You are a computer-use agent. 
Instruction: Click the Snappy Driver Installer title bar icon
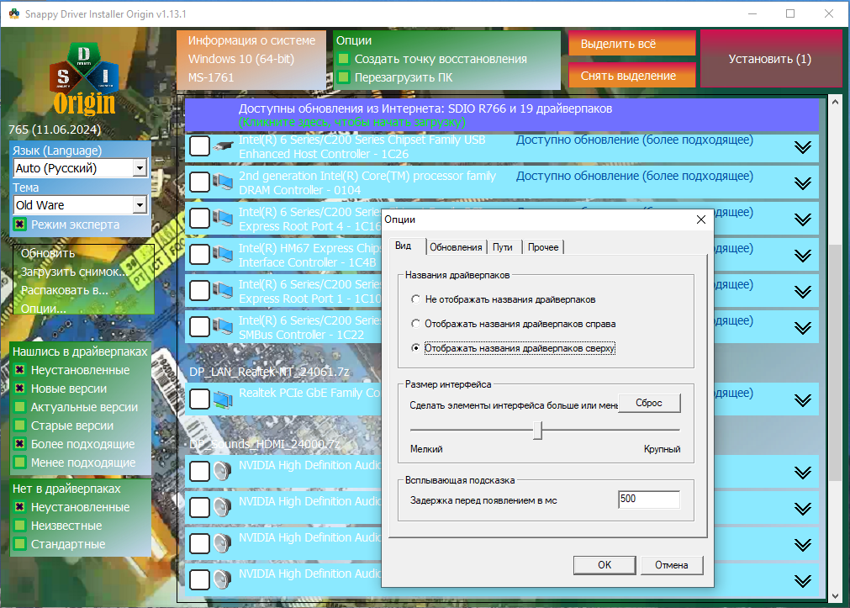point(14,13)
